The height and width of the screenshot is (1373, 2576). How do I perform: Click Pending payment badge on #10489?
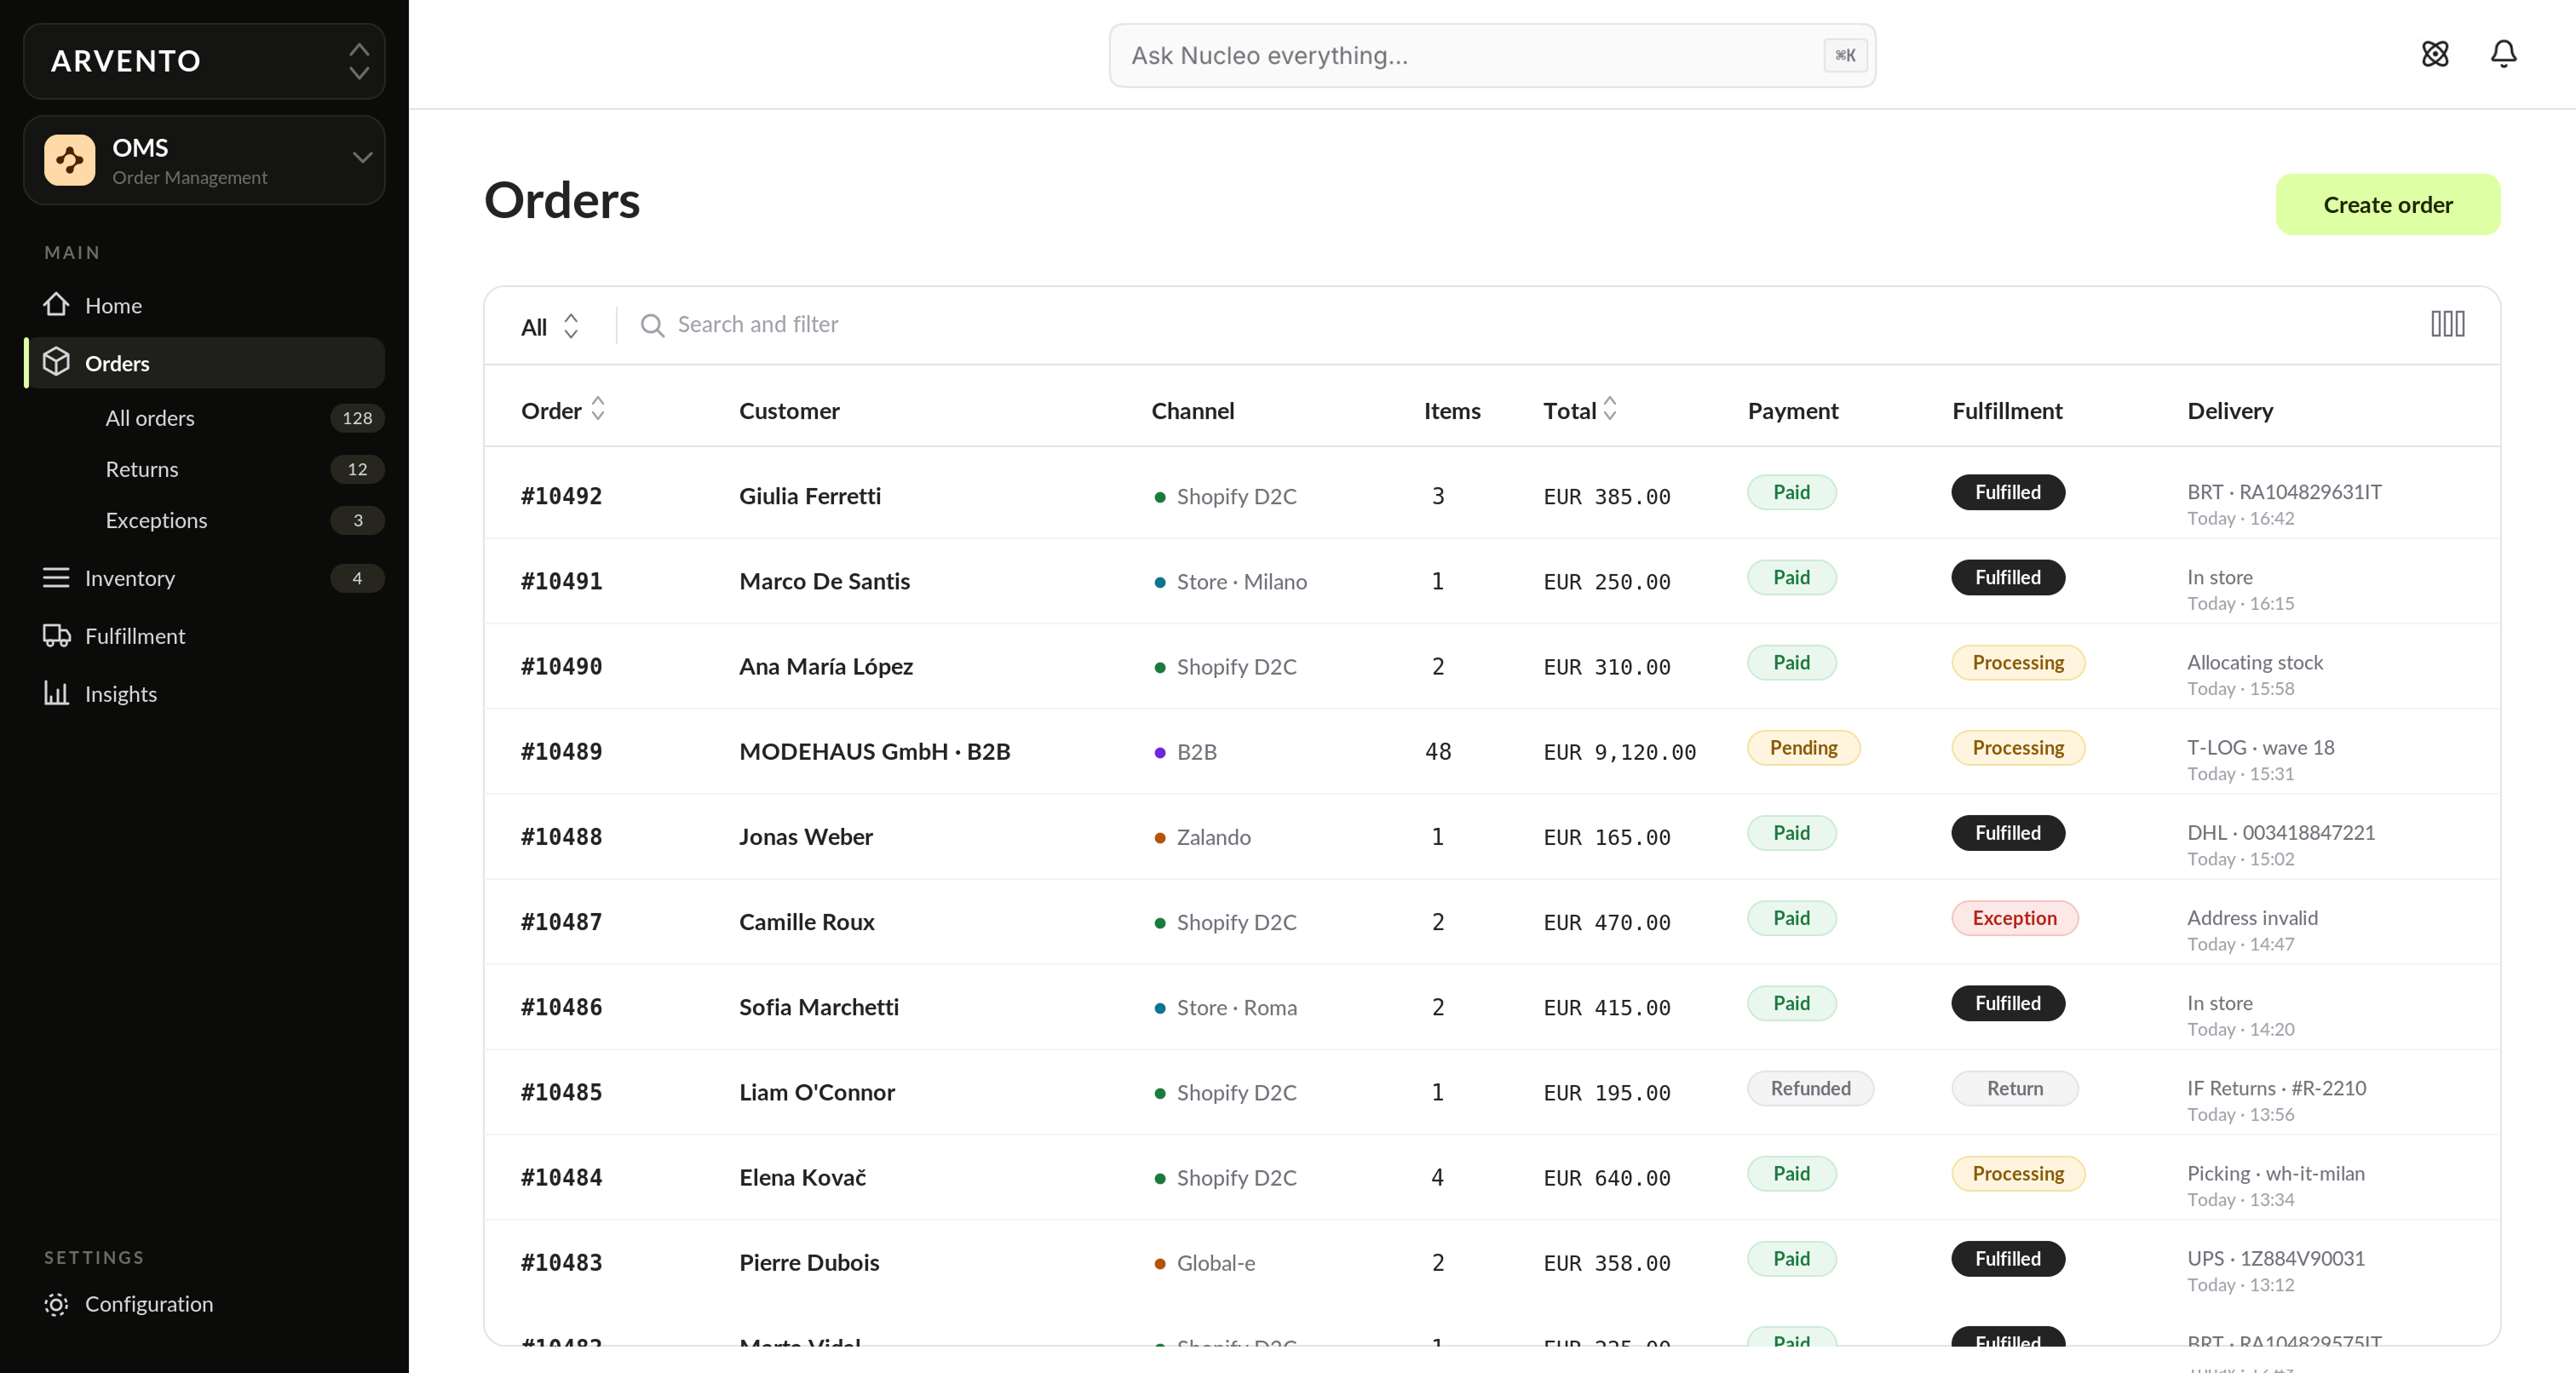click(x=1803, y=747)
